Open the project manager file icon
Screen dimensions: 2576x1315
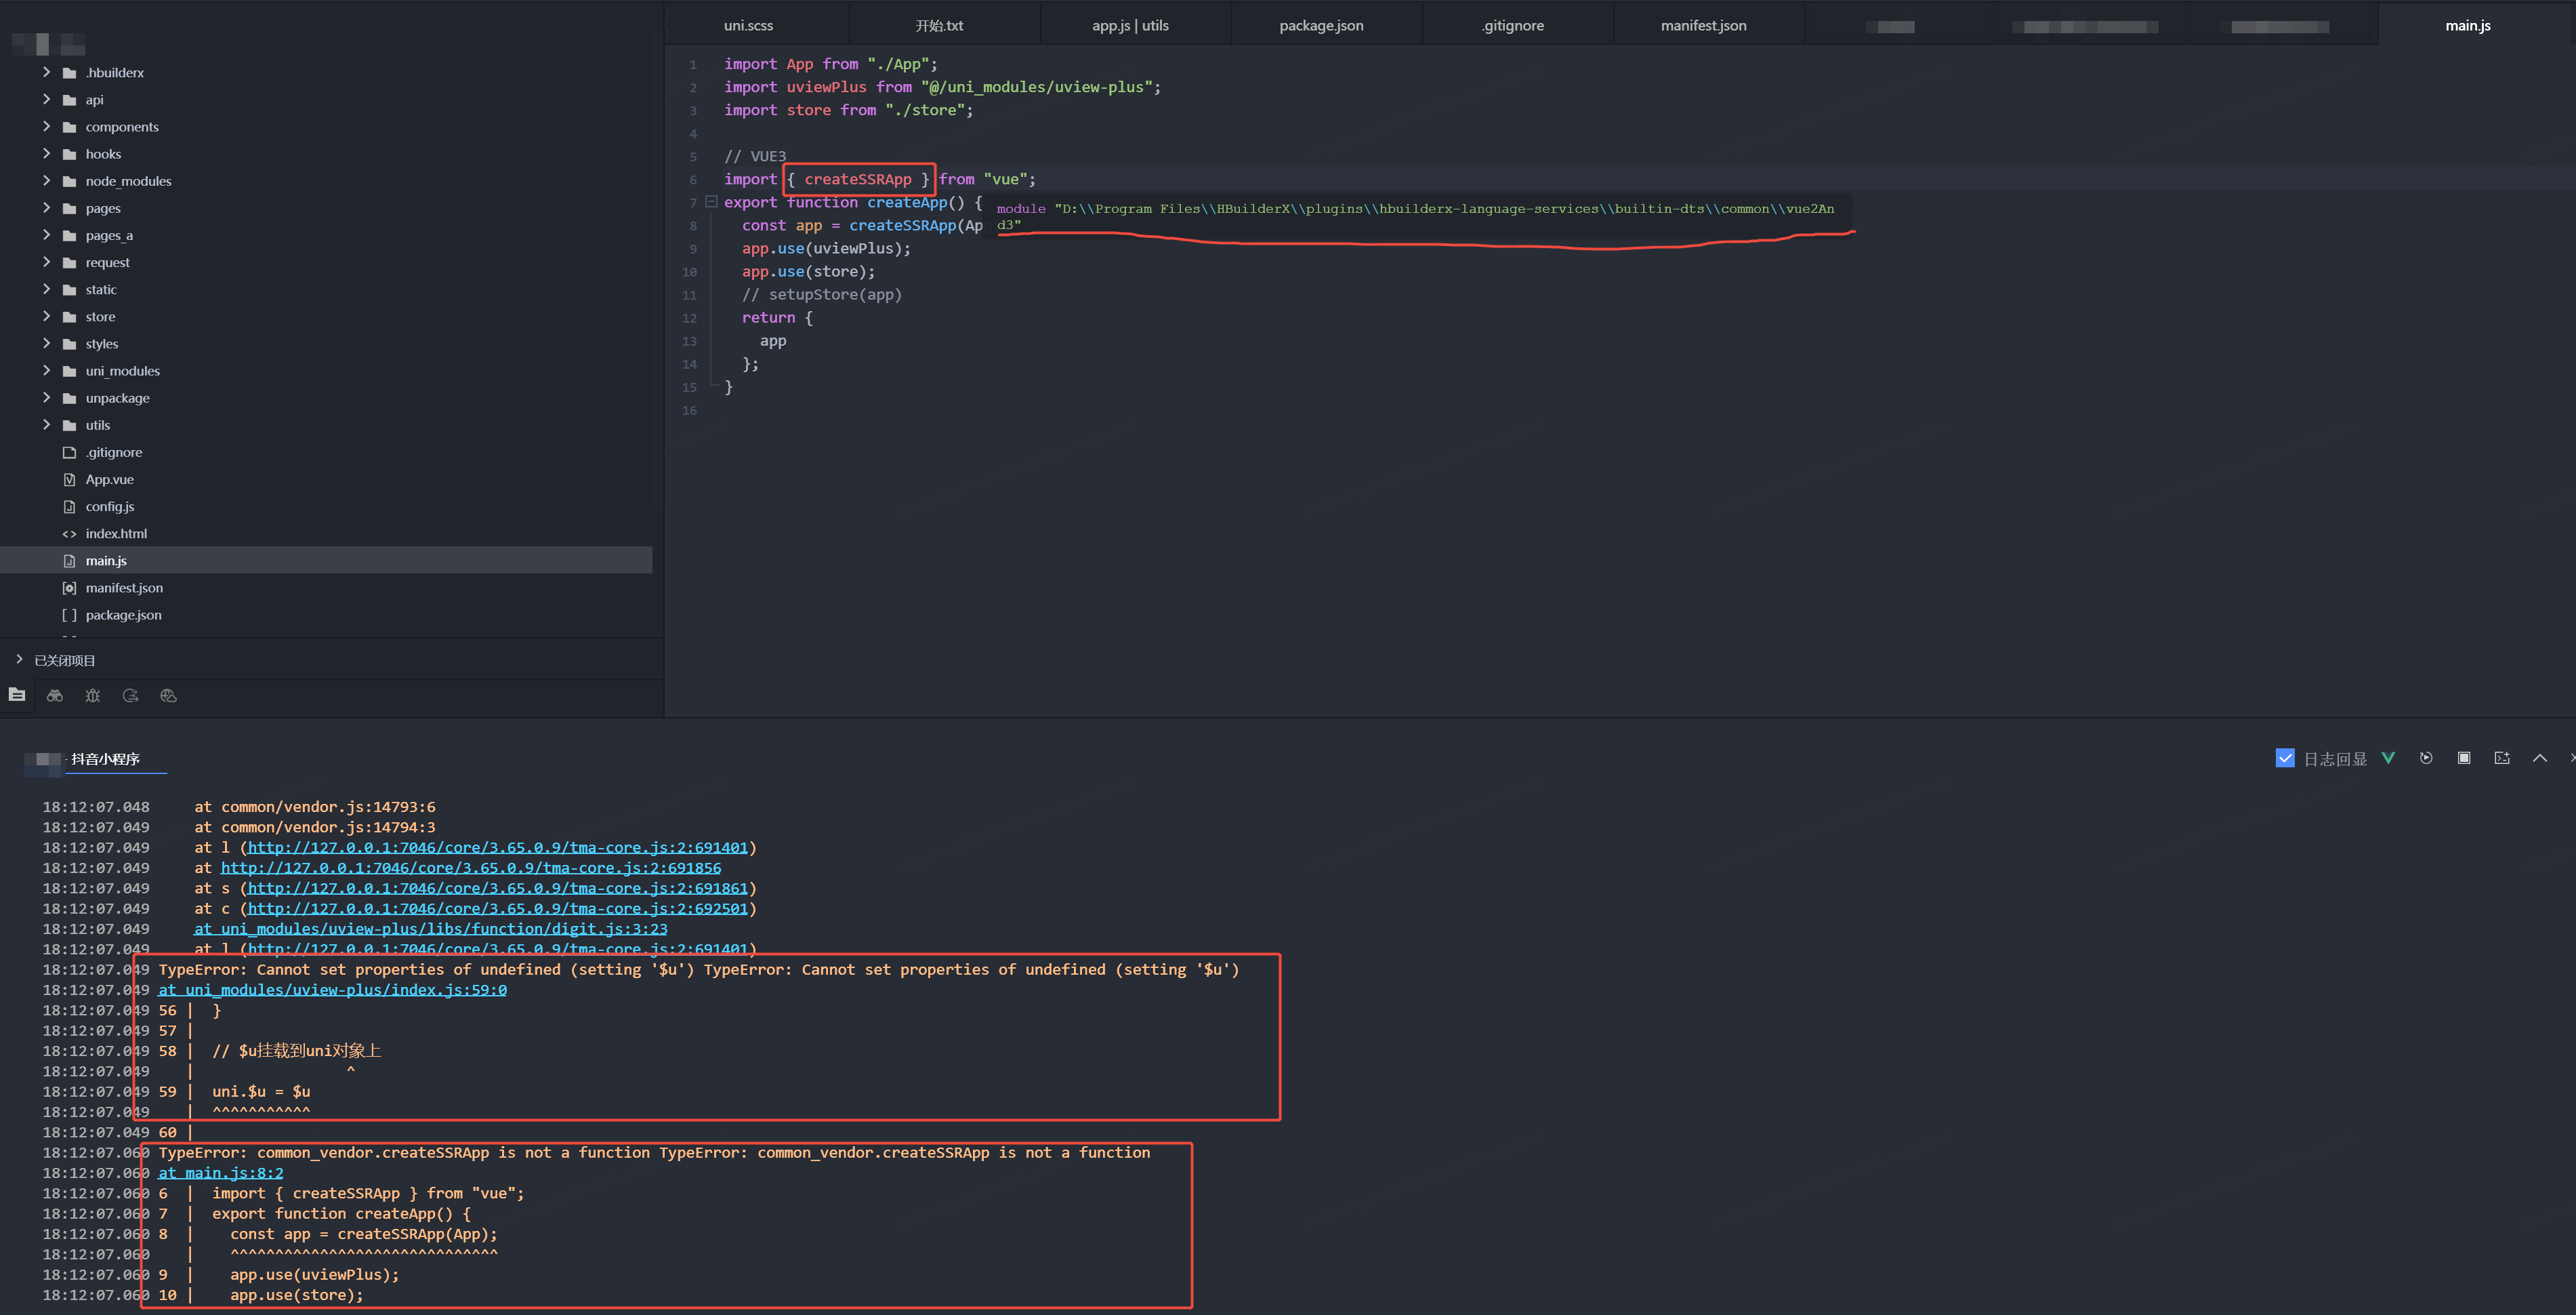coord(17,695)
